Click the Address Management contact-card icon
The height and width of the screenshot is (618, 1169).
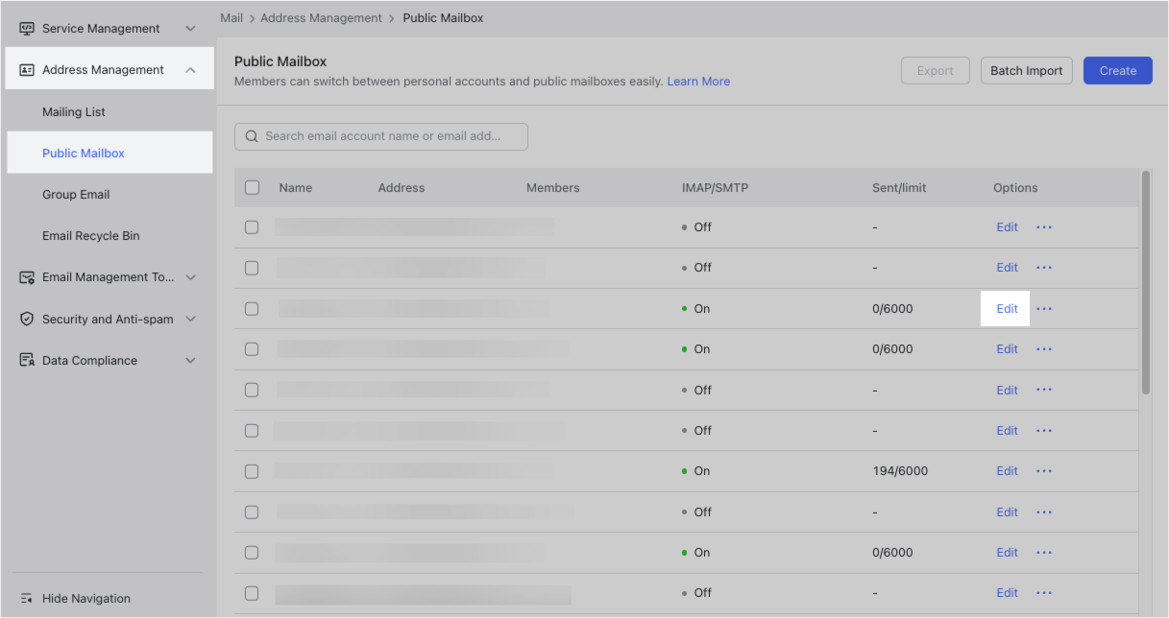[x=28, y=69]
